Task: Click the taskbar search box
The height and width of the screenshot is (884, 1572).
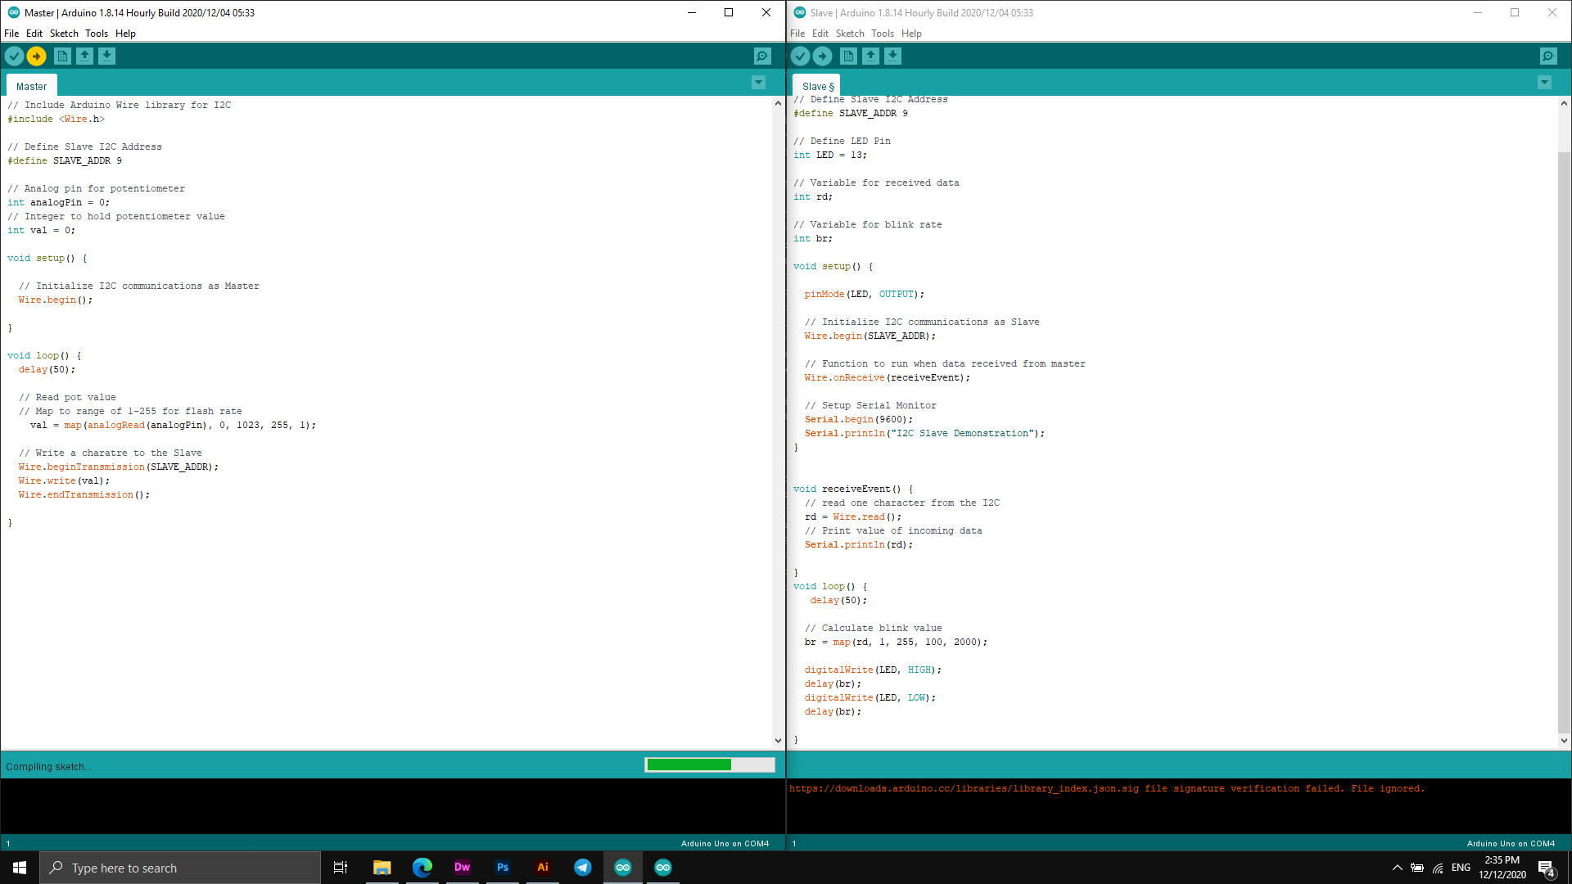Action: pos(180,868)
